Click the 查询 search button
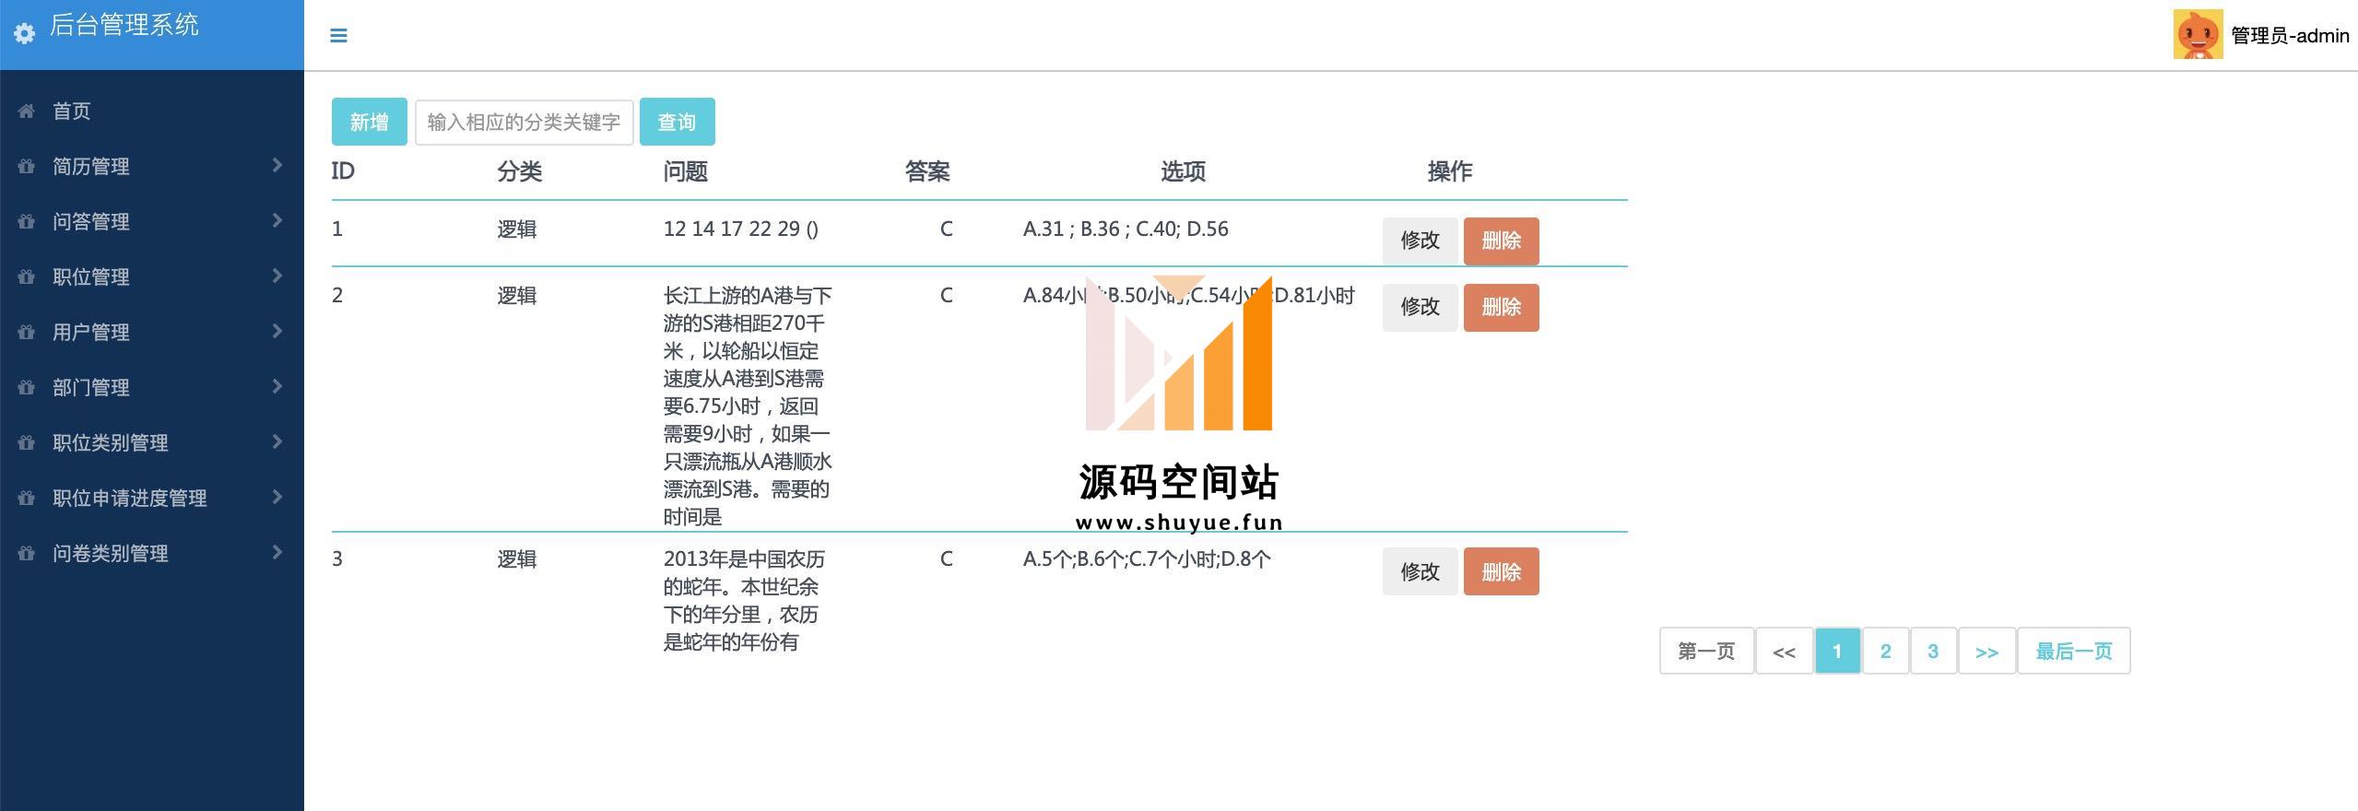The height and width of the screenshot is (811, 2358). (x=677, y=122)
